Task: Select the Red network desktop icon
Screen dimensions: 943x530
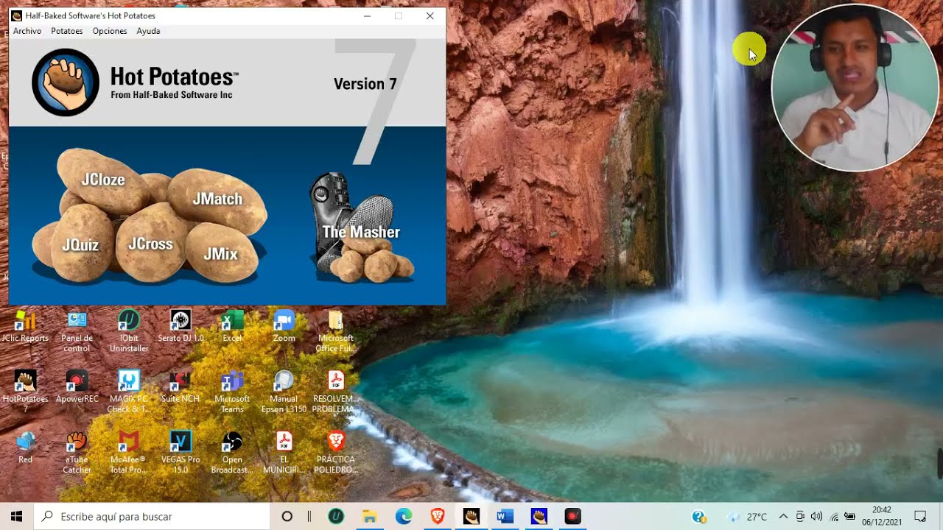Action: (x=25, y=448)
